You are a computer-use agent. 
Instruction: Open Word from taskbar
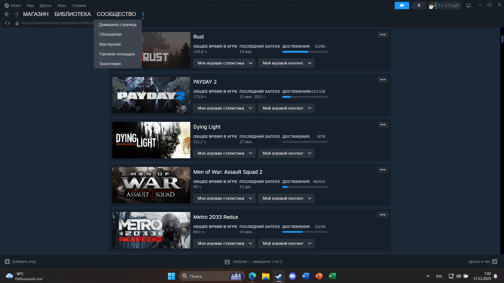(306, 276)
